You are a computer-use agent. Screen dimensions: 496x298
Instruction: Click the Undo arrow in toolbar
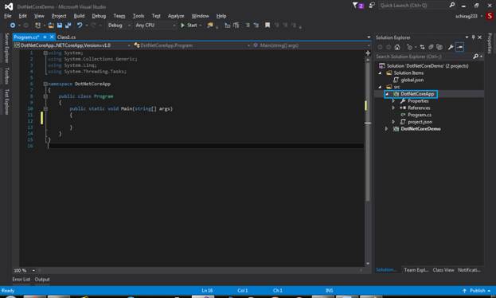click(x=80, y=25)
